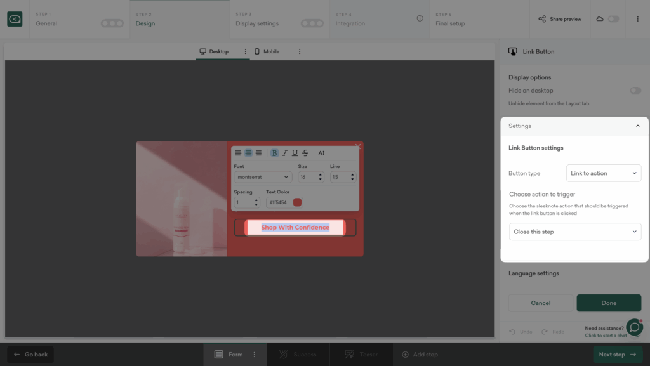Image resolution: width=650 pixels, height=366 pixels.
Task: Apply italic style to button text
Action: (x=285, y=153)
